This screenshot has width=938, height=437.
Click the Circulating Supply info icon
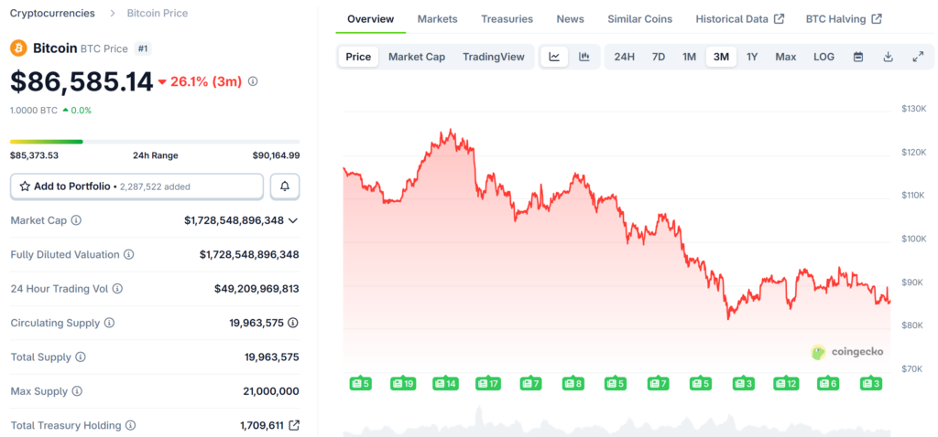(x=109, y=323)
